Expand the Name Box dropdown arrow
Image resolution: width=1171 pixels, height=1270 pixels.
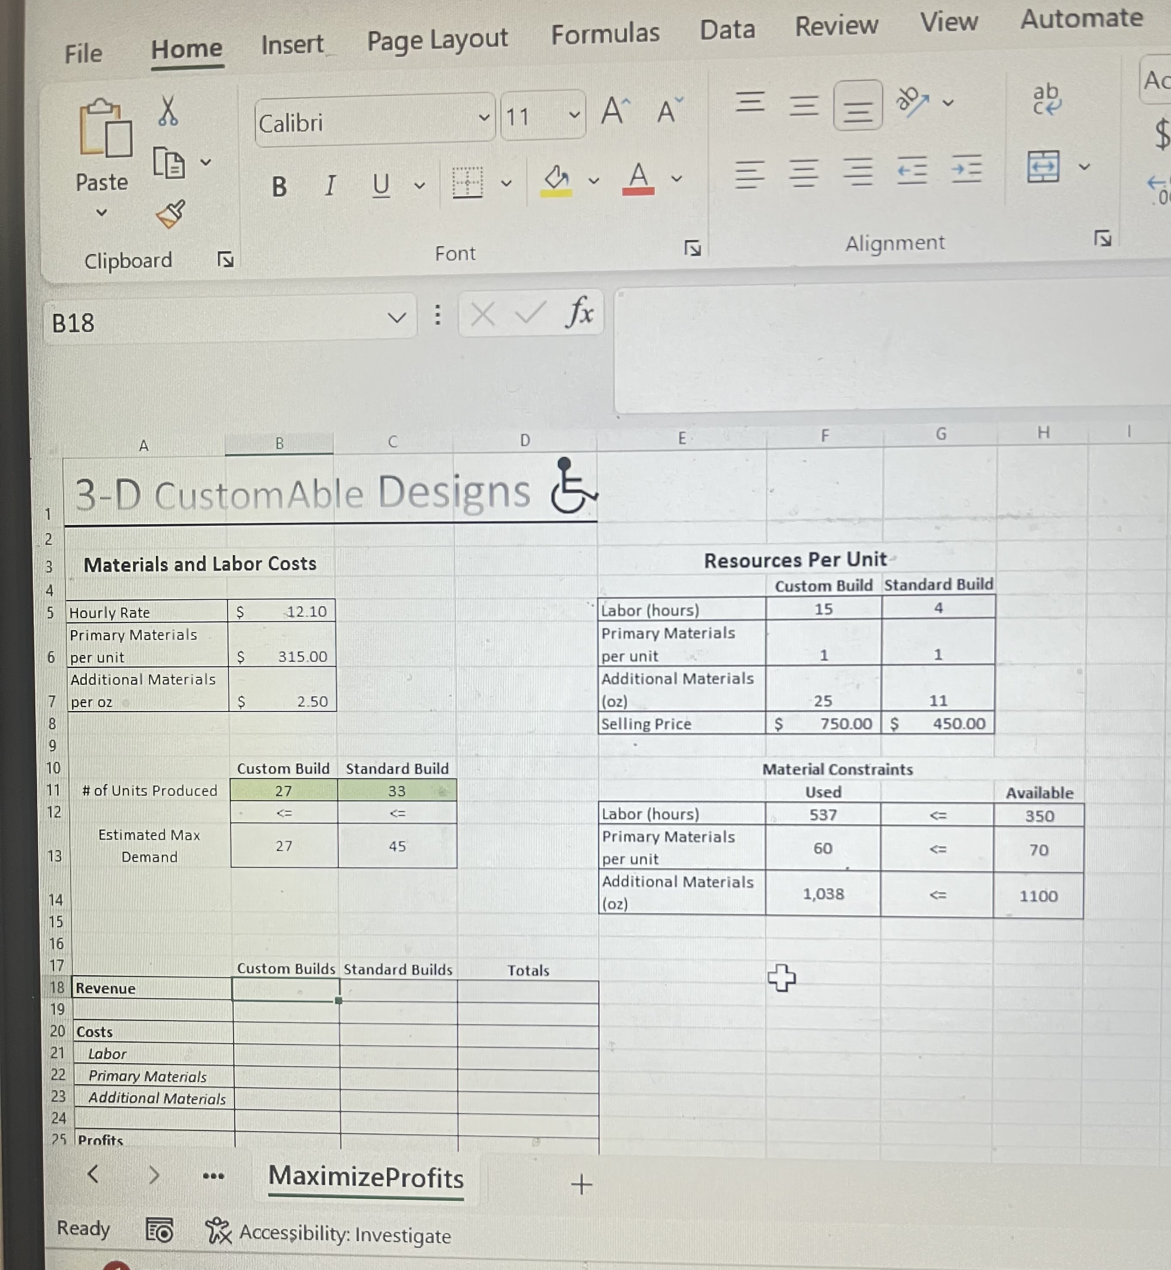click(397, 317)
